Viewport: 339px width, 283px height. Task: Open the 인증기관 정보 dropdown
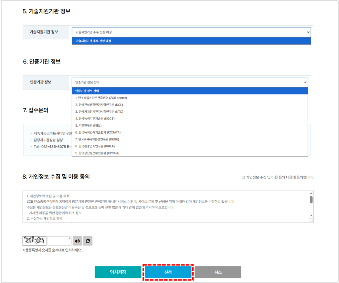pos(190,82)
